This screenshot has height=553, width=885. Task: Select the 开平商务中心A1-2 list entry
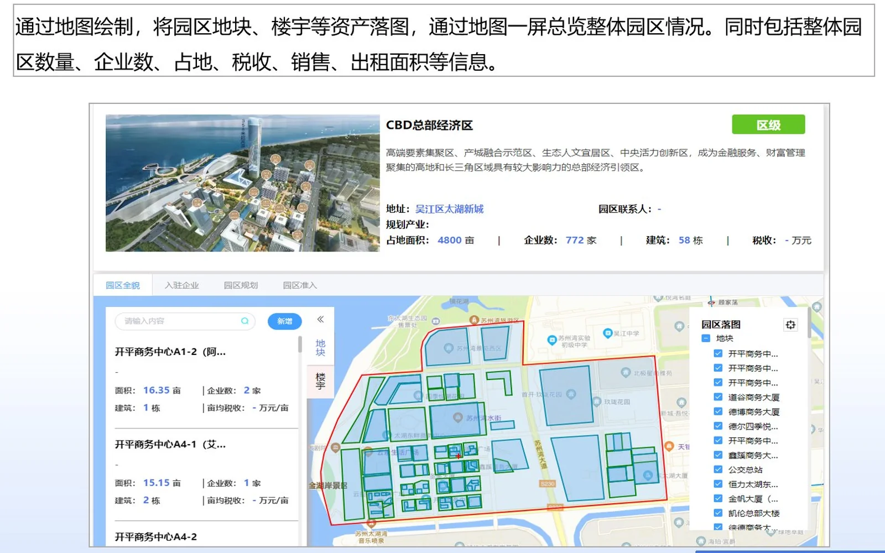(206, 382)
